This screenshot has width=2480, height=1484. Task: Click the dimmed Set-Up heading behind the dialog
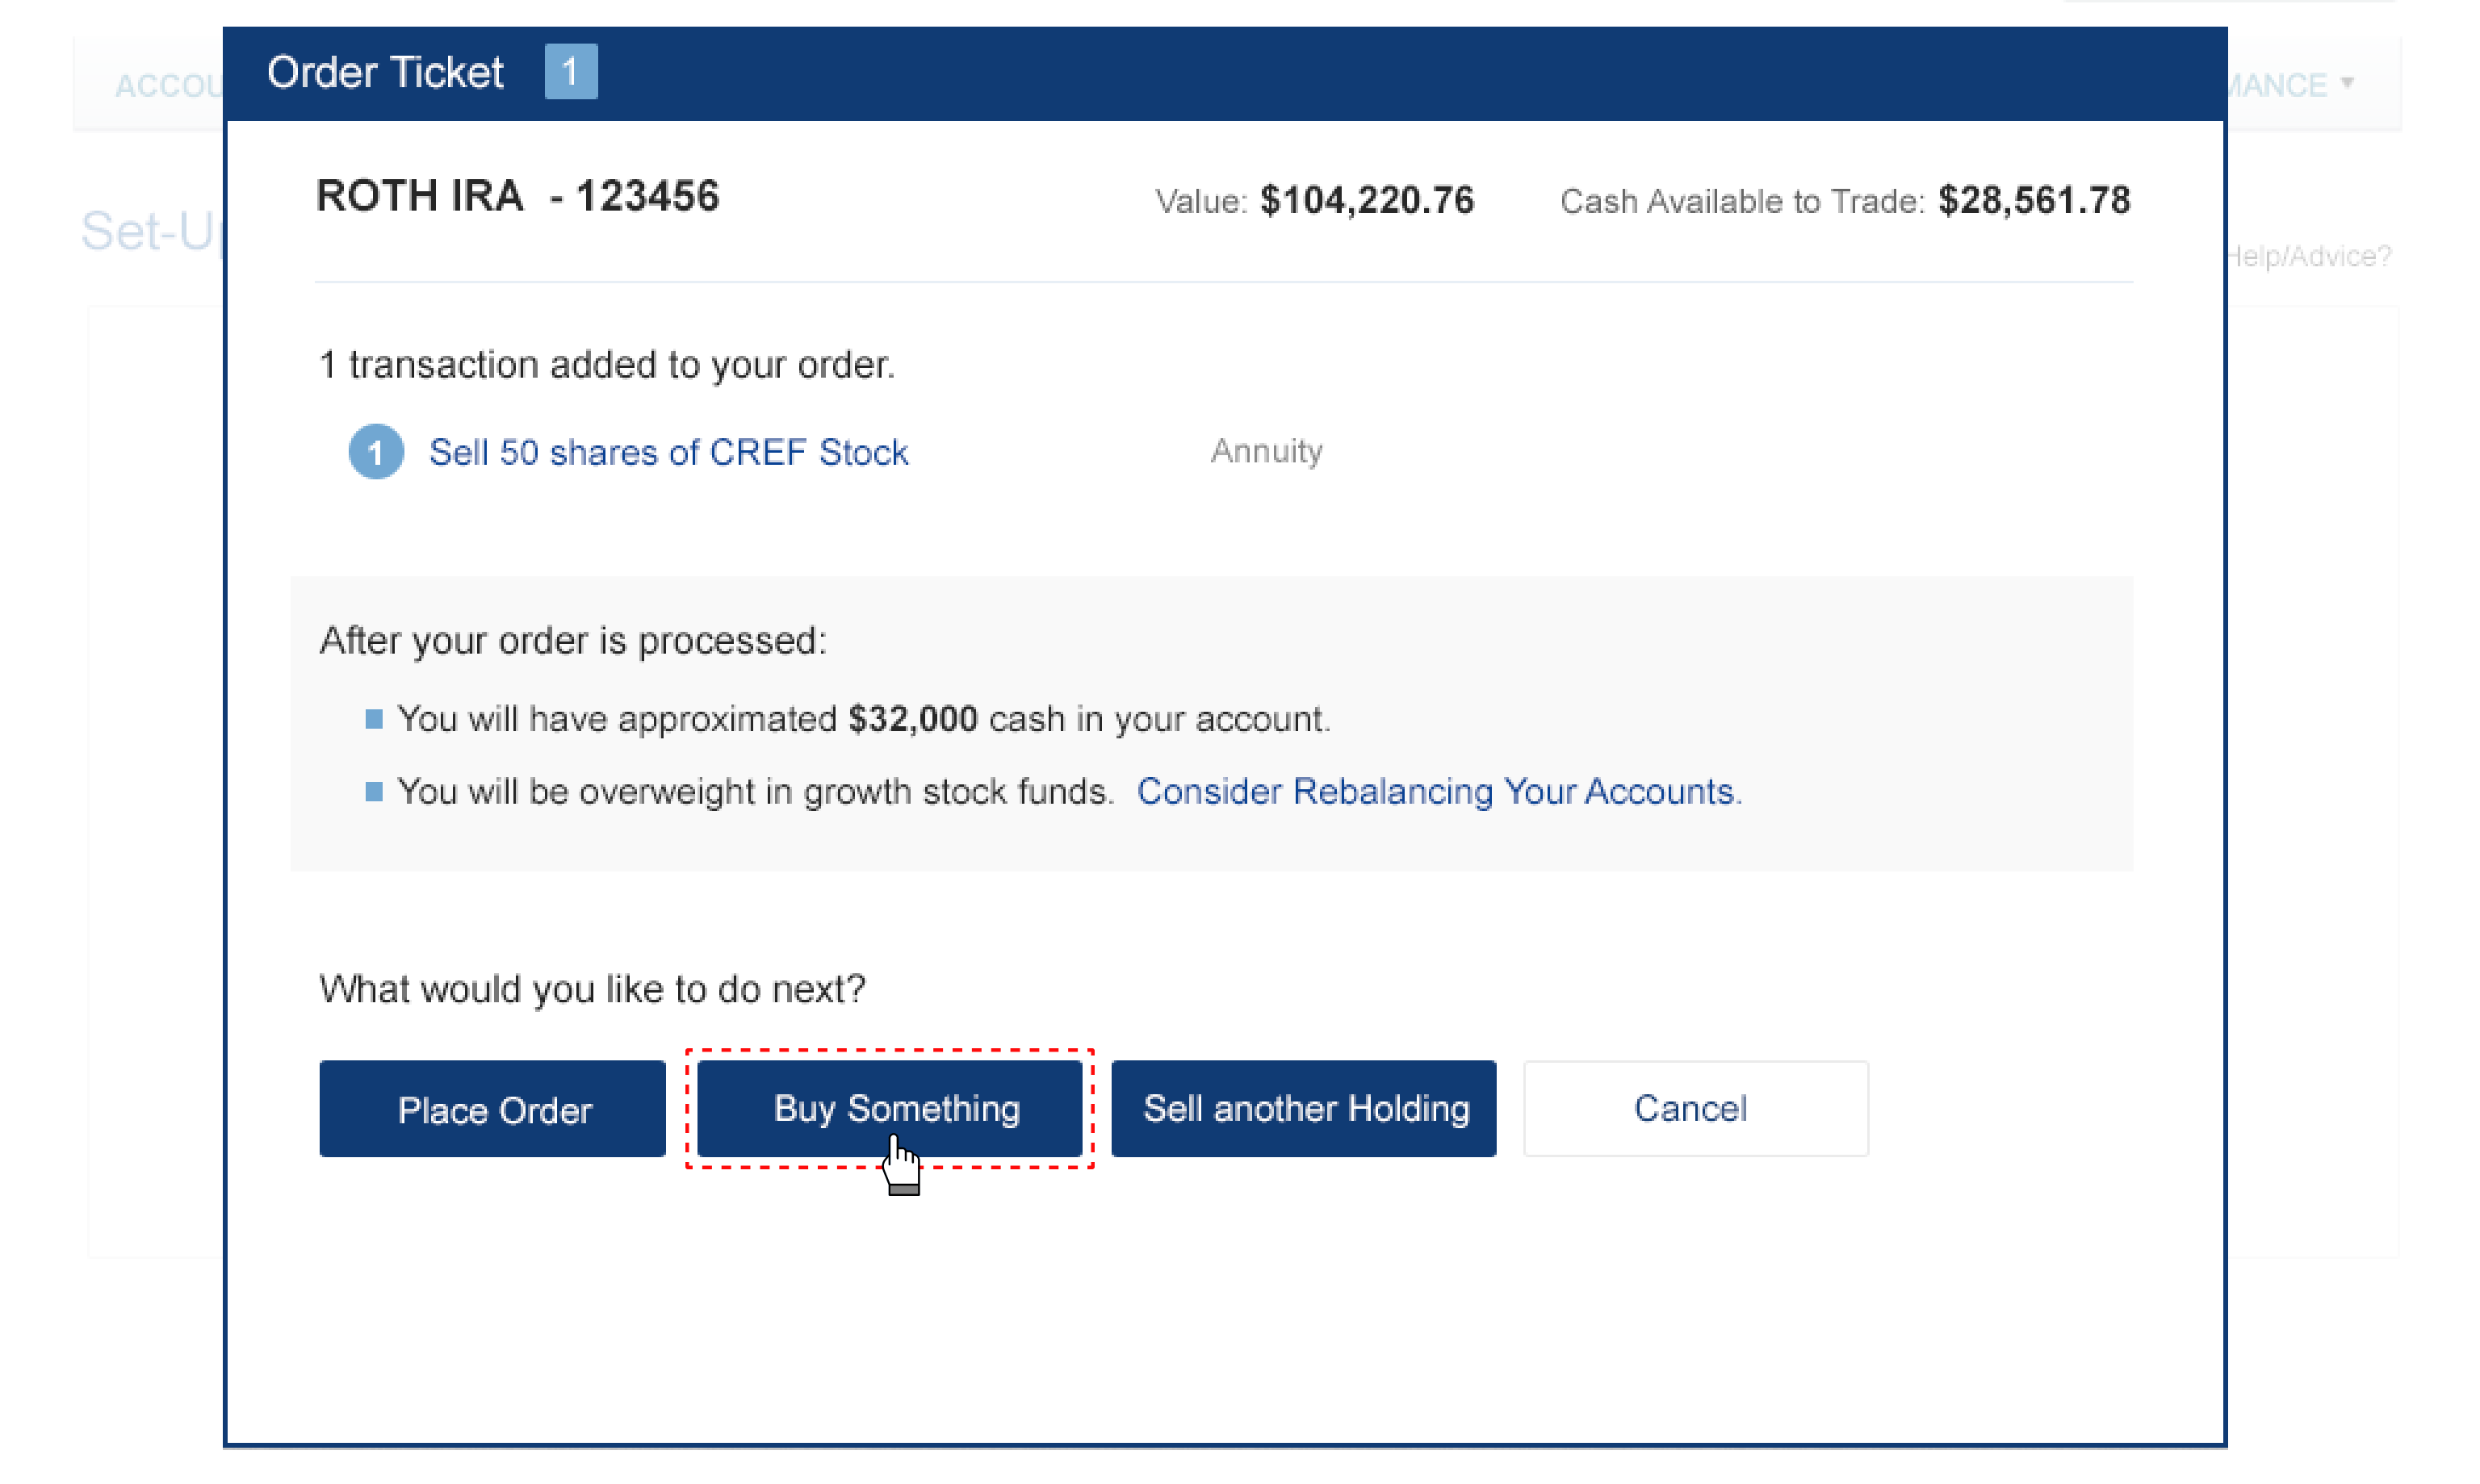point(150,231)
